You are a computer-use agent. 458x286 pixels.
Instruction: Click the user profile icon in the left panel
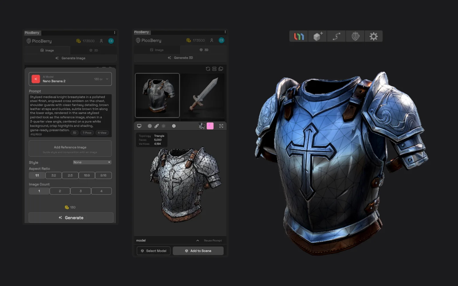pos(101,41)
